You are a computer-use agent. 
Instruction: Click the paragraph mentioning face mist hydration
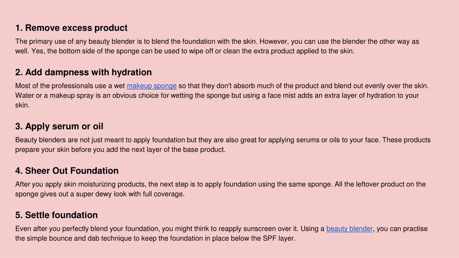222,95
